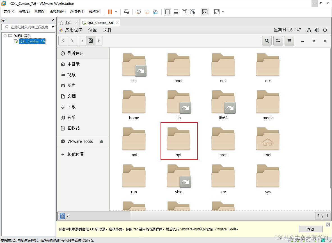Image resolution: width=332 pixels, height=243 pixels.
Task: Eject the VMware Tools disc
Action: tap(102, 141)
